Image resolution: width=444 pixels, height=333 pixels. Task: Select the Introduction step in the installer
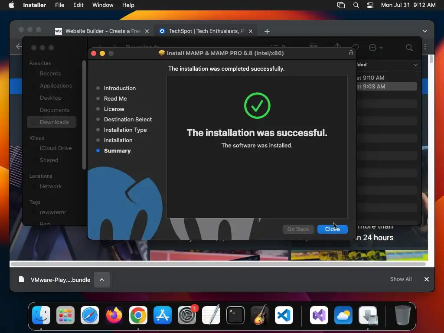coord(120,88)
